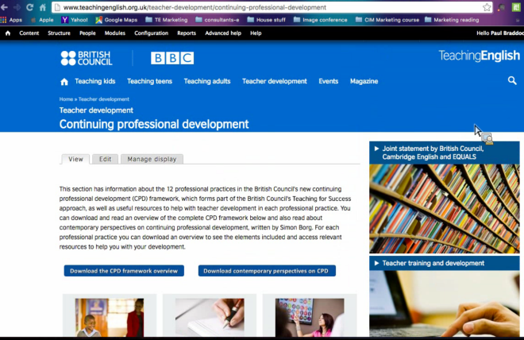Click the site home icon in navigation

(64, 81)
